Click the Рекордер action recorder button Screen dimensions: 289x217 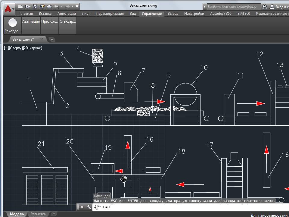13,25
